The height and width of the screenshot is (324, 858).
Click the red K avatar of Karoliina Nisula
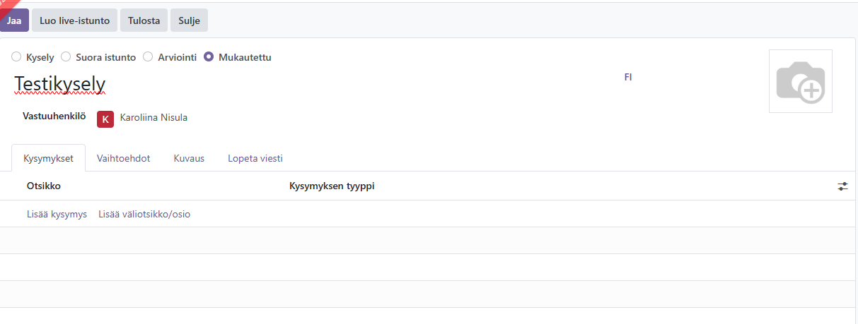tap(105, 119)
